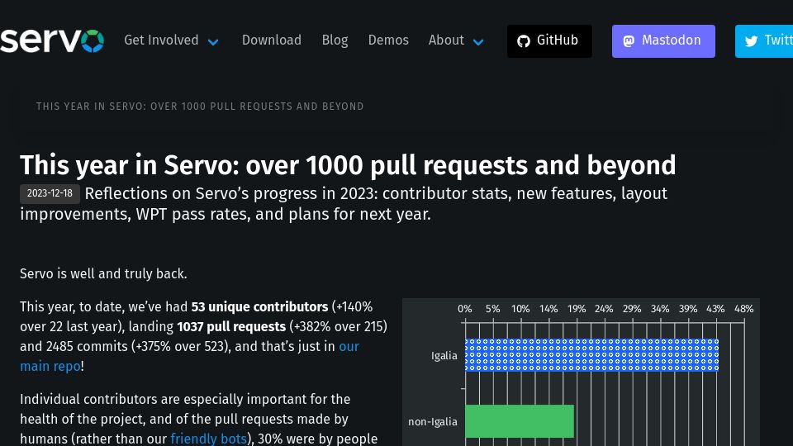Click the Mastodon logo icon
793x446 pixels.
[x=629, y=41]
